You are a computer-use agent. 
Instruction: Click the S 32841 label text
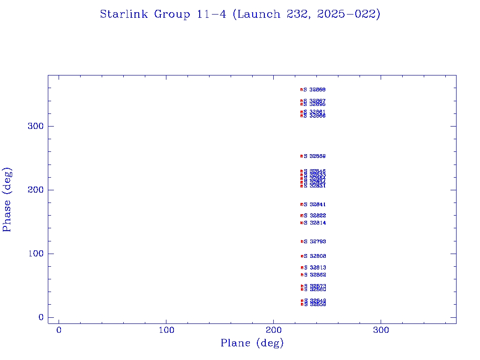pyautogui.click(x=315, y=204)
